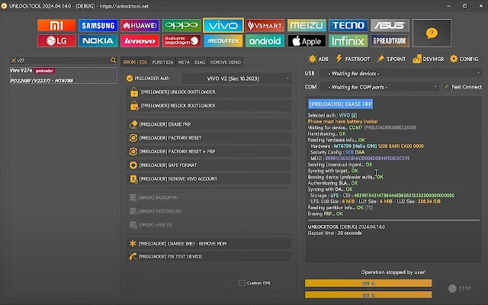
Task: Select Vivo V27e model entry
Action: (x=63, y=75)
